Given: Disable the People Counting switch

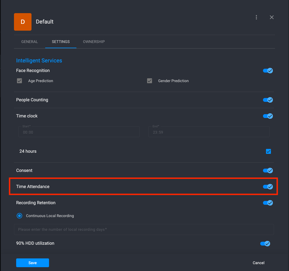Looking at the screenshot, I should (268, 100).
